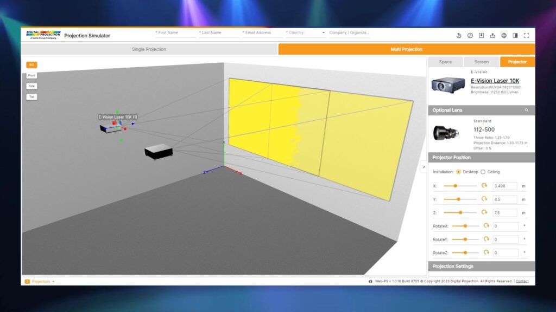Reset the X position value
The height and width of the screenshot is (312, 556).
tap(484, 186)
